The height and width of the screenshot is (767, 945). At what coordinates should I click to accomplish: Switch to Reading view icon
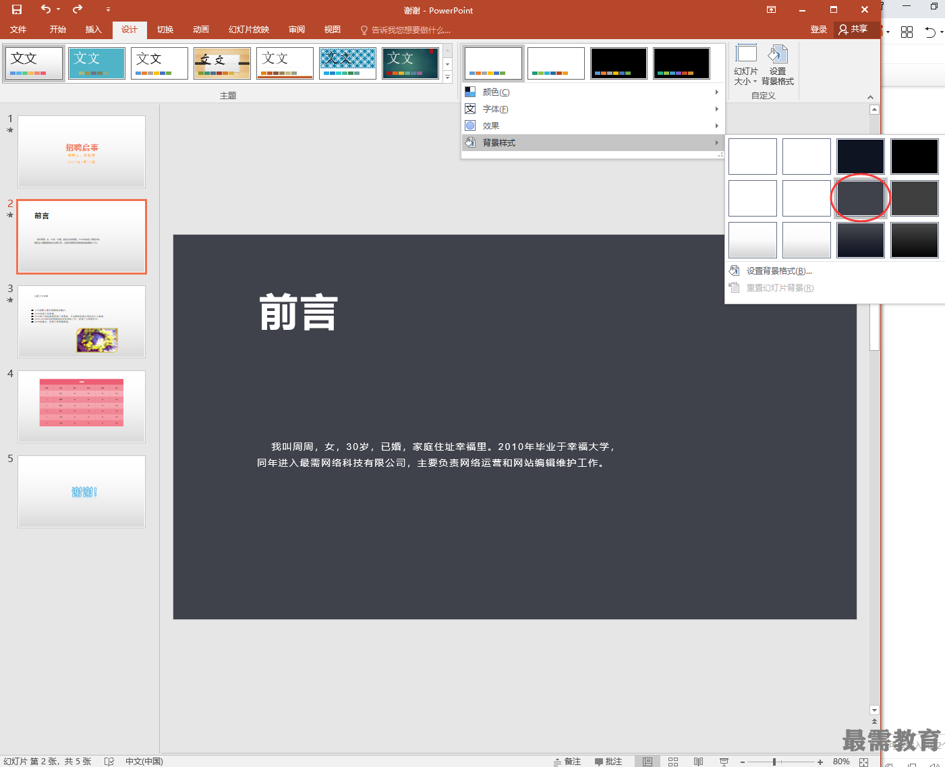(699, 762)
